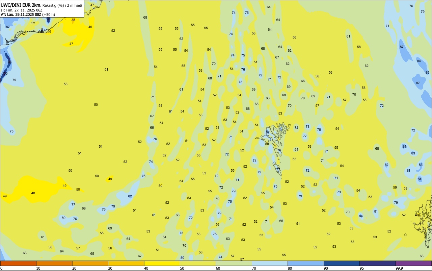Click the light green 60–70 legend swatch

click(x=234, y=263)
